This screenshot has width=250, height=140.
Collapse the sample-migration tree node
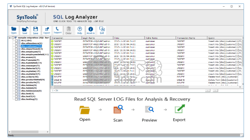[10, 38]
